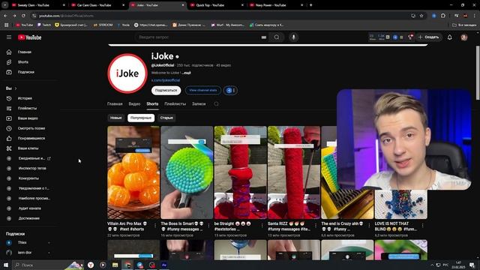
Task: Open The Boss Is Smart brush thumbnail
Action: pos(187,172)
